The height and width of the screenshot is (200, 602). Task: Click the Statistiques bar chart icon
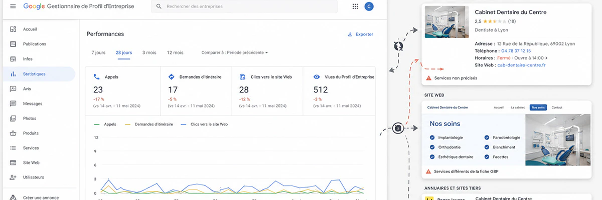(13, 74)
